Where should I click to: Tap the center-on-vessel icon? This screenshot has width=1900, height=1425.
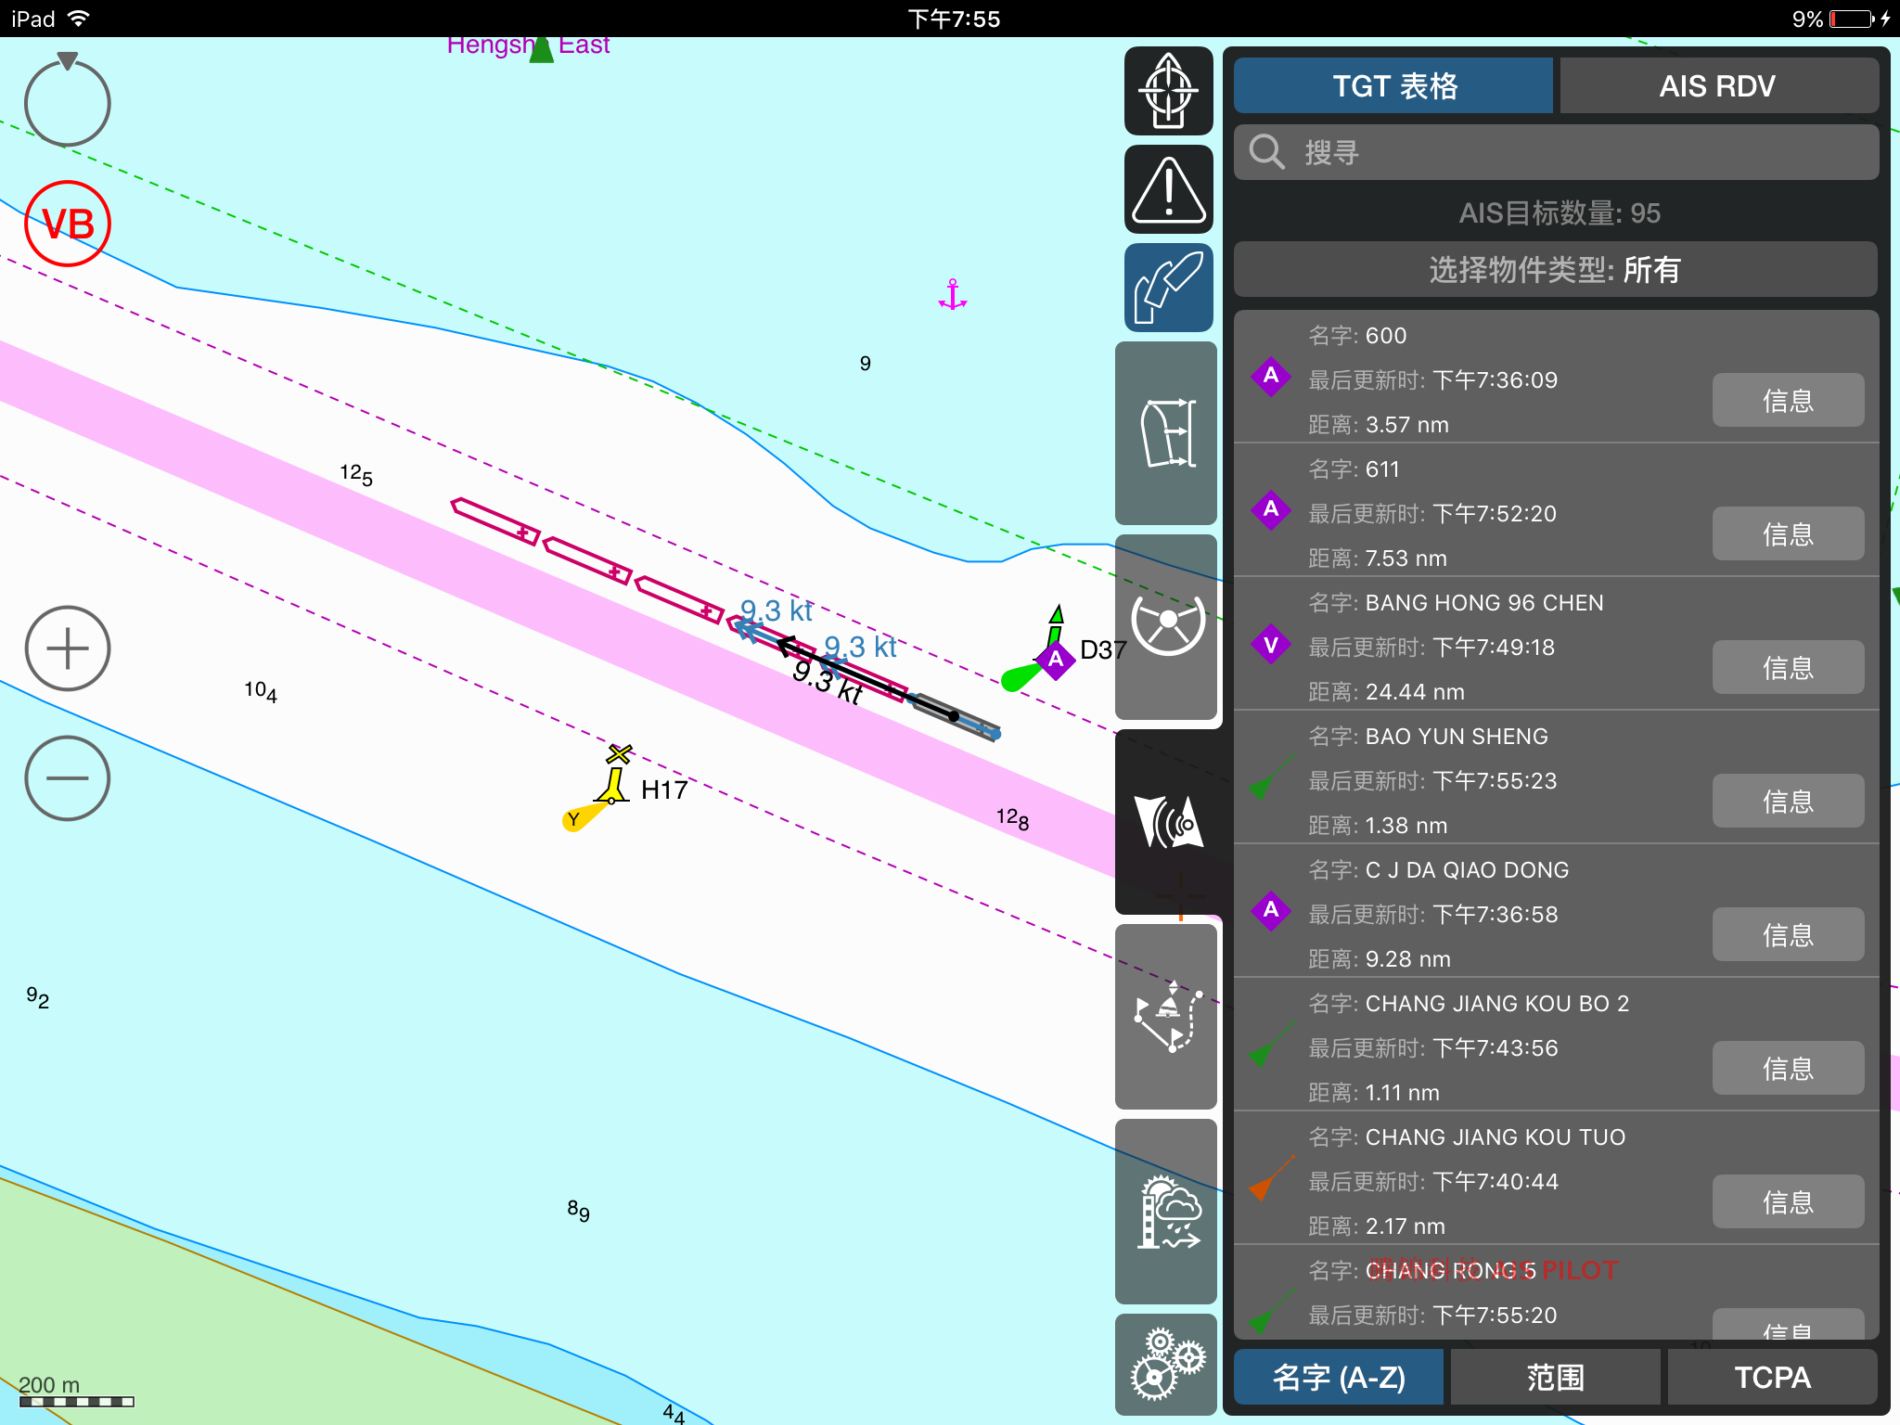click(x=1168, y=91)
